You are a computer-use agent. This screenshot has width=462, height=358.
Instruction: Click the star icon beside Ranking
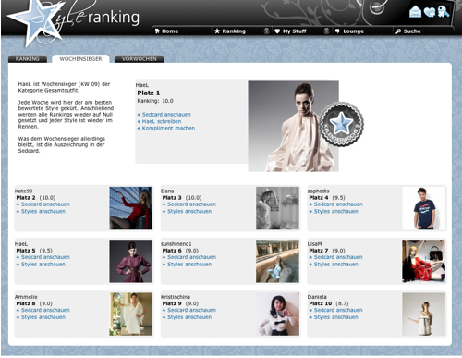tap(217, 31)
